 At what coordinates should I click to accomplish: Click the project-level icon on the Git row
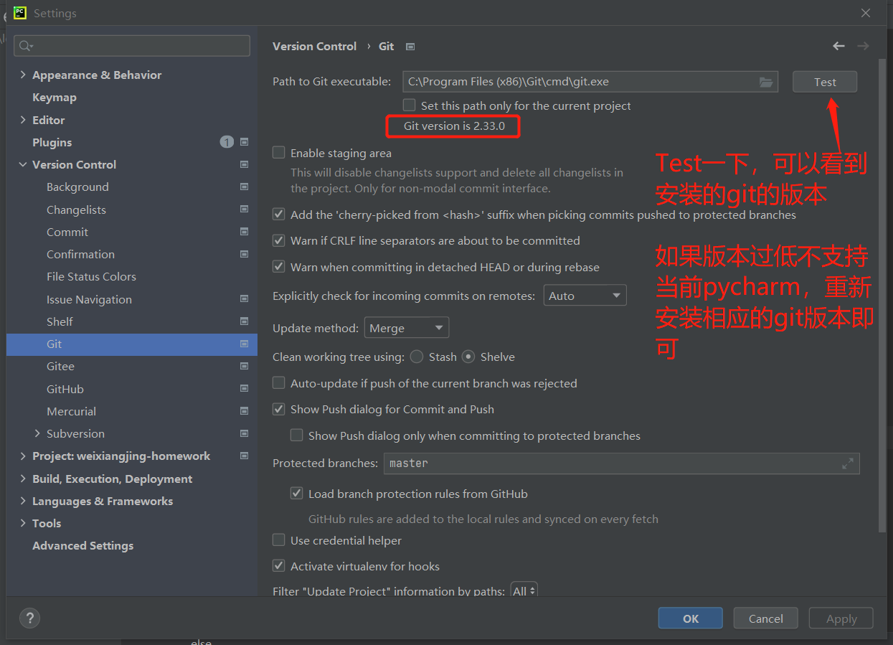(x=244, y=344)
